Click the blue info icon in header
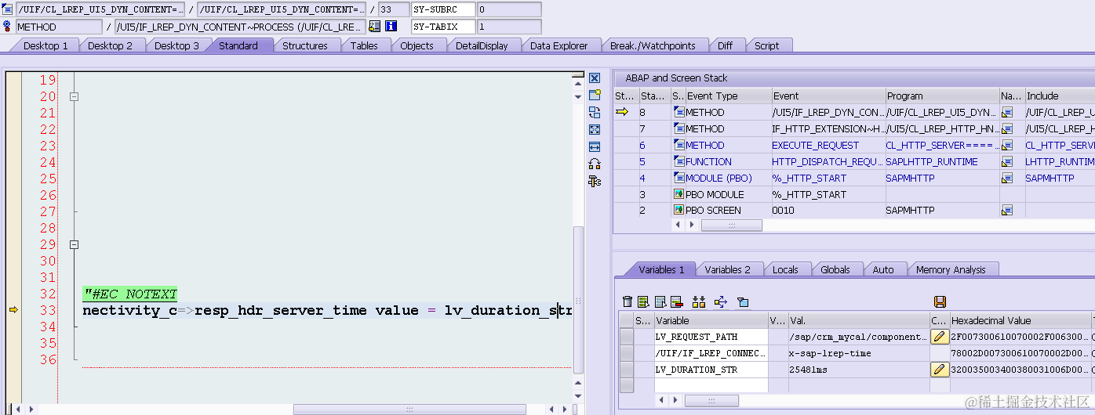The width and height of the screenshot is (1095, 415). pyautogui.click(x=391, y=26)
